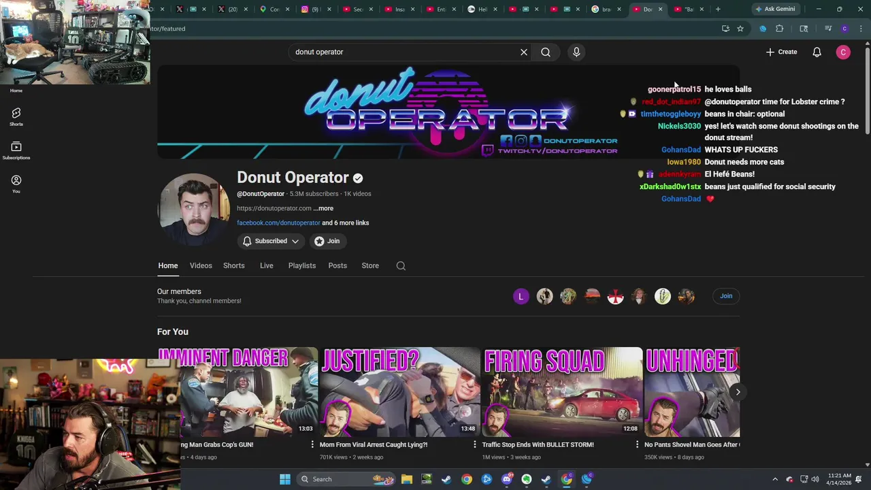
Task: Open the Create button menu
Action: point(781,52)
